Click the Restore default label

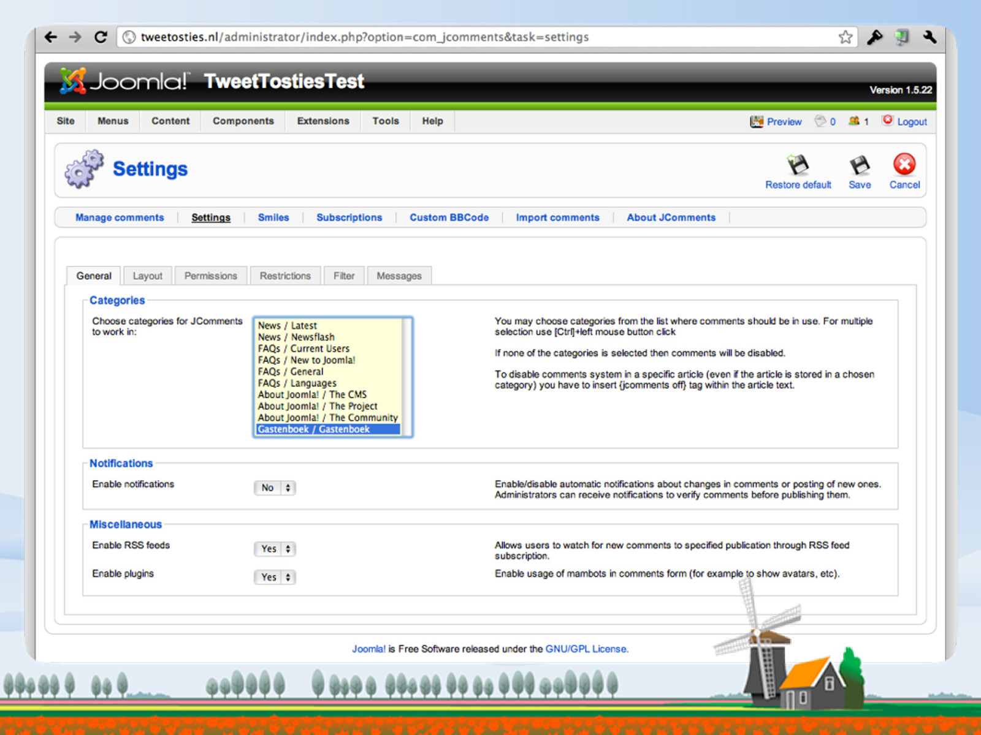pyautogui.click(x=798, y=185)
